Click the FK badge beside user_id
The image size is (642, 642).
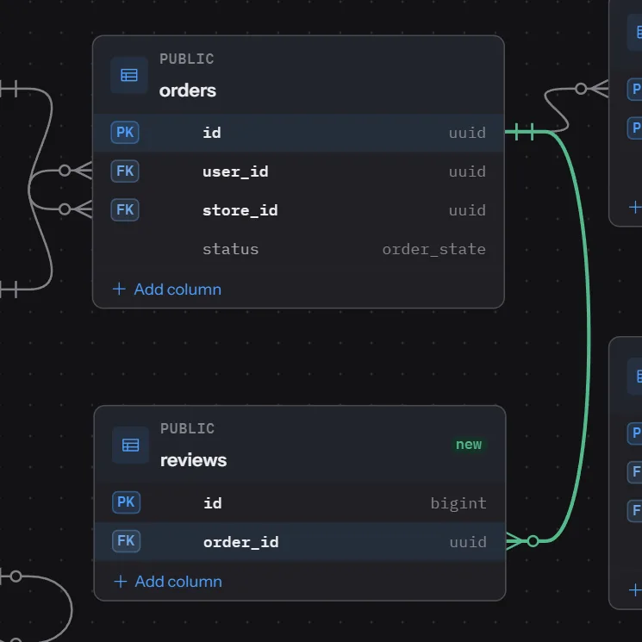125,171
